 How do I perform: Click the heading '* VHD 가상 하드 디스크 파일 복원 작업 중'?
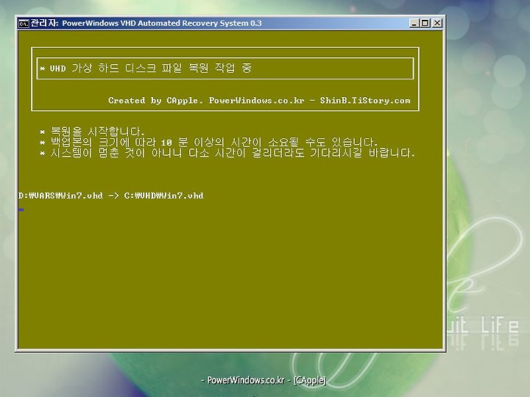(146, 68)
